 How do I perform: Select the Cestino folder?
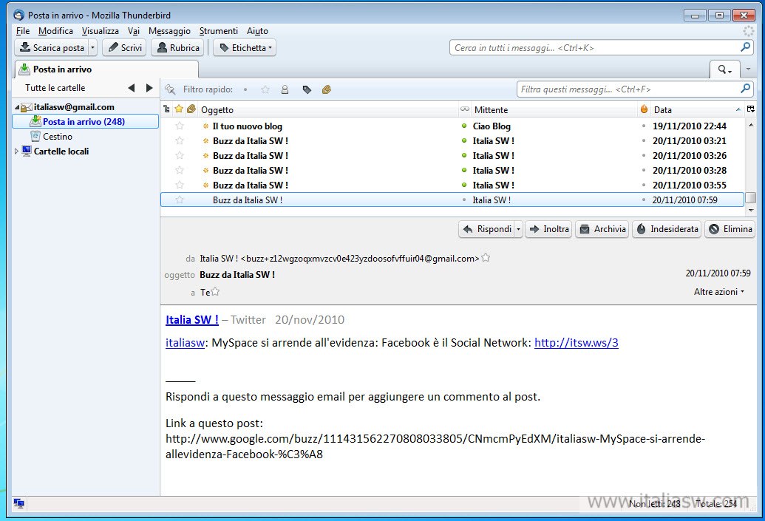[x=58, y=137]
